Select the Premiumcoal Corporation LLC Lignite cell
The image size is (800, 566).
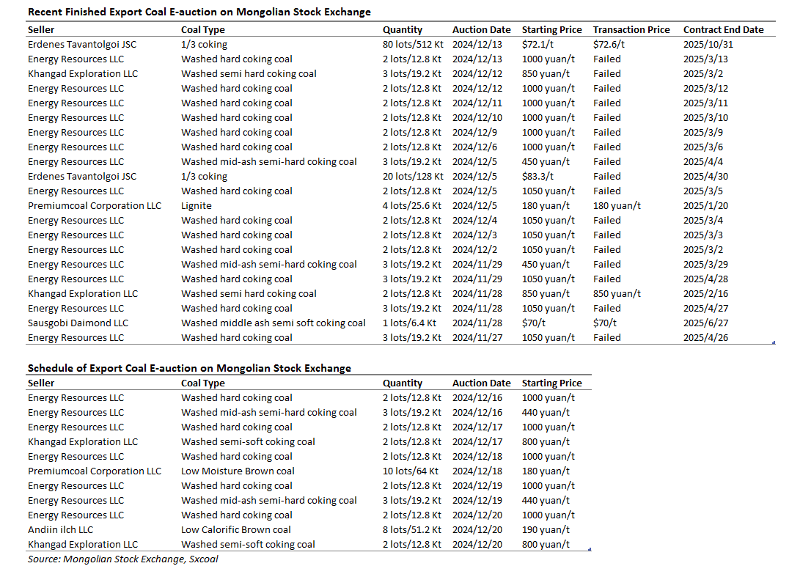[x=197, y=205]
